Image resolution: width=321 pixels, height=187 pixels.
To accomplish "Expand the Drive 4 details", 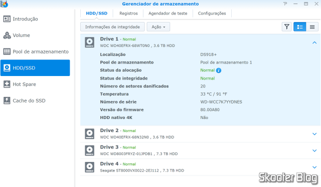I will pyautogui.click(x=314, y=167).
